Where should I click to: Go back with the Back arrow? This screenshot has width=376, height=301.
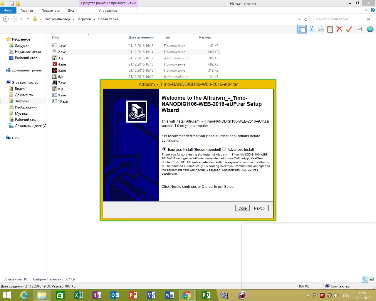[x=6, y=19]
